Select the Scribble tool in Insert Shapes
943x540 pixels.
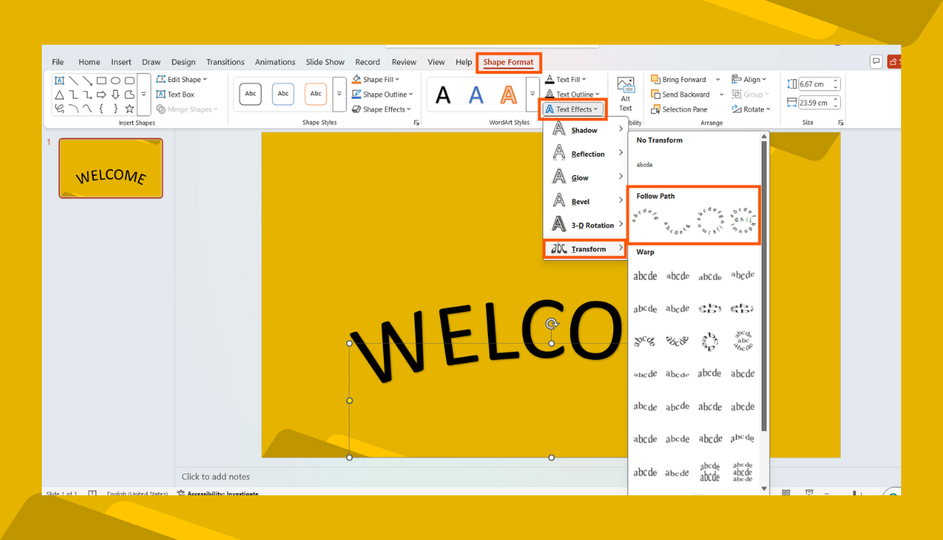coord(60,108)
